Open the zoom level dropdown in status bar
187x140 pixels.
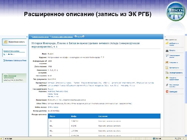(x=183, y=138)
